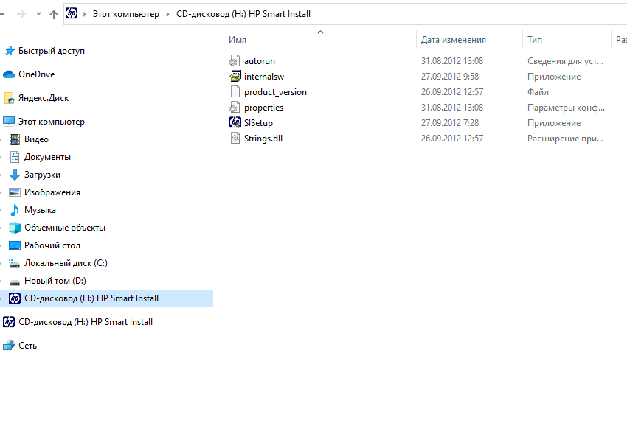Select Локальный диск (C:) in sidebar
The image size is (627, 448).
[65, 263]
